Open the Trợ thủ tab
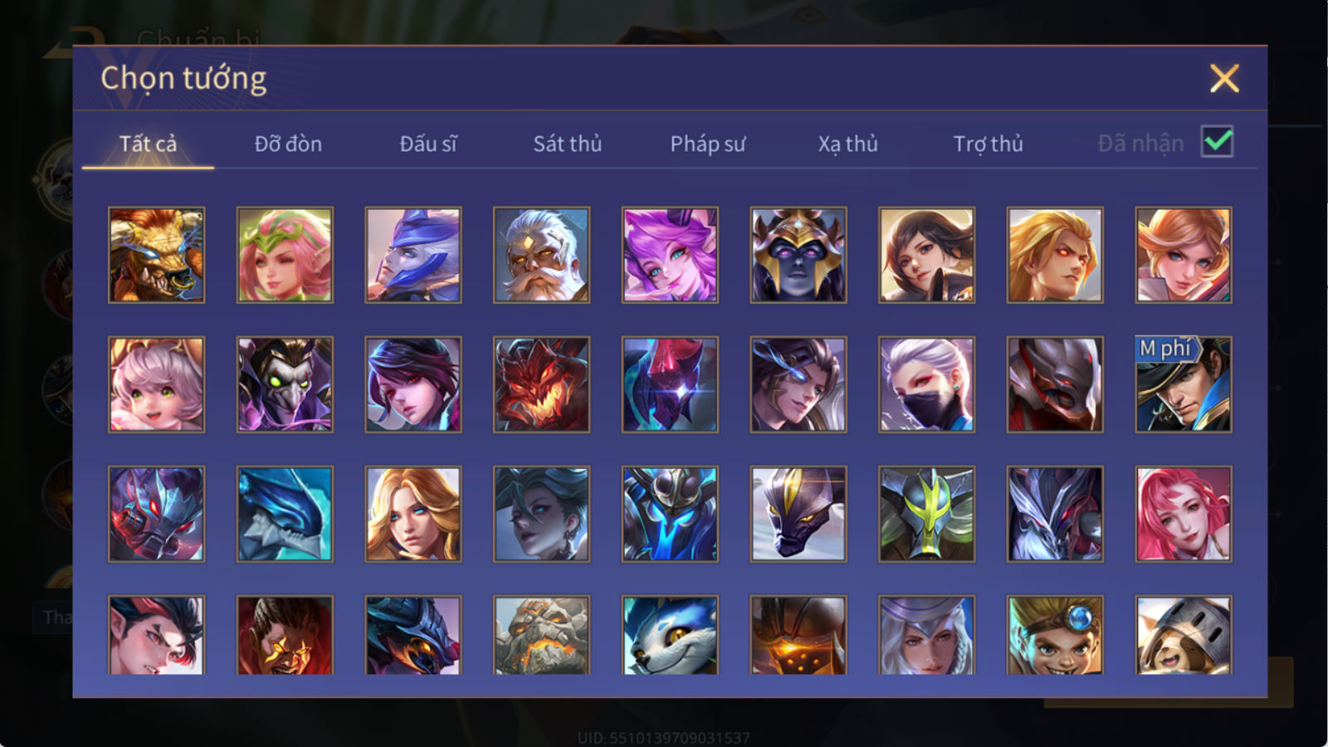This screenshot has width=1328, height=747. pos(988,144)
